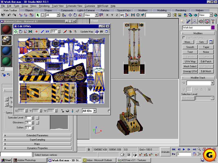Open the Help context question-arrow tool
The height and width of the screenshot is (163, 218).
(3, 15)
